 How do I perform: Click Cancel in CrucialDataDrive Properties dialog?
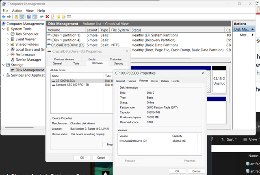pos(101,158)
